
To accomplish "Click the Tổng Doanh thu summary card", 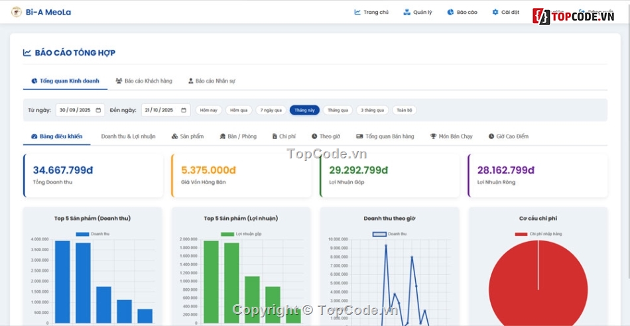I will coord(93,176).
